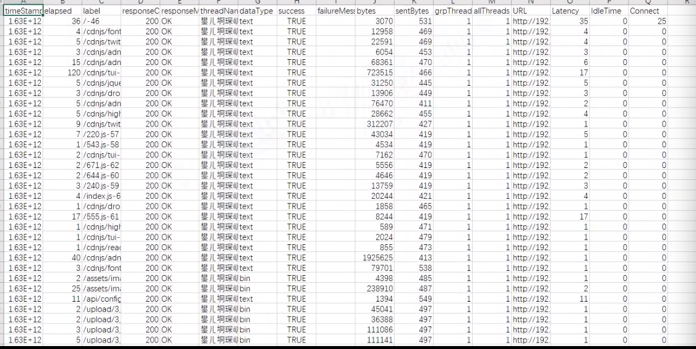Click the label cell /220.js-57
Screen dimensions: 696x349
(x=101, y=134)
